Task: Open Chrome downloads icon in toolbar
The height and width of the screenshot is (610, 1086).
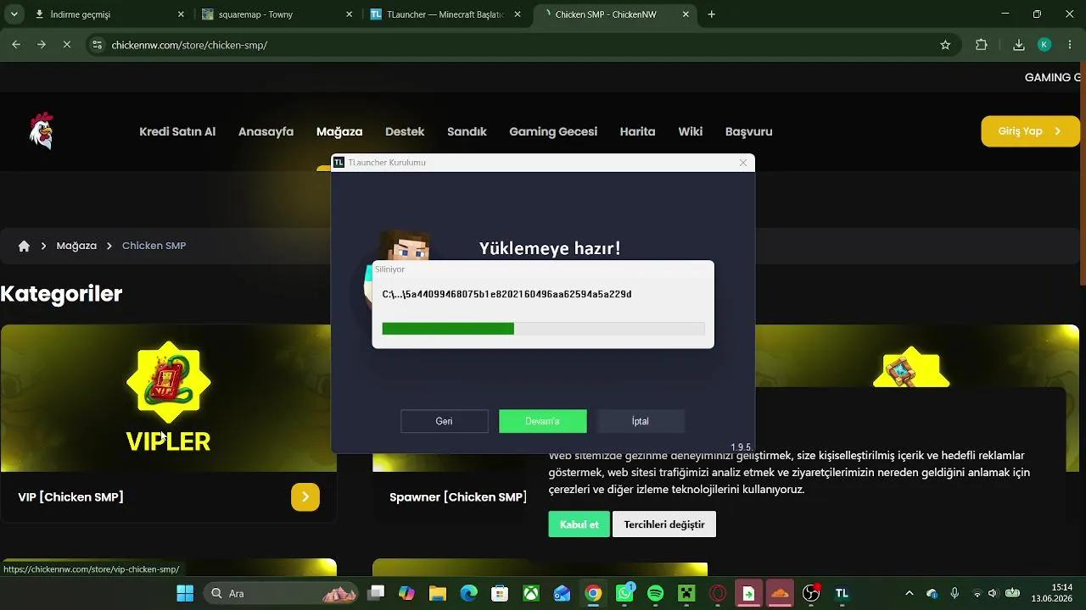Action: click(x=1019, y=45)
